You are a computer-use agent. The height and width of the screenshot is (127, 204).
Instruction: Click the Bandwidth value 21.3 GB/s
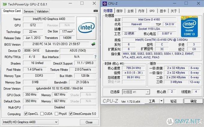(82, 82)
